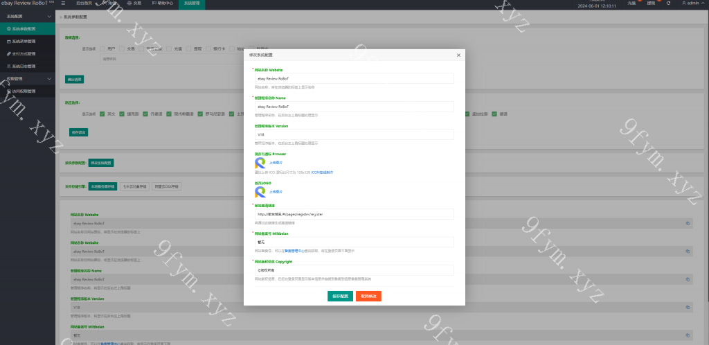
Task: Collapse the 系统配置 sidebar group
Action: click(x=28, y=16)
